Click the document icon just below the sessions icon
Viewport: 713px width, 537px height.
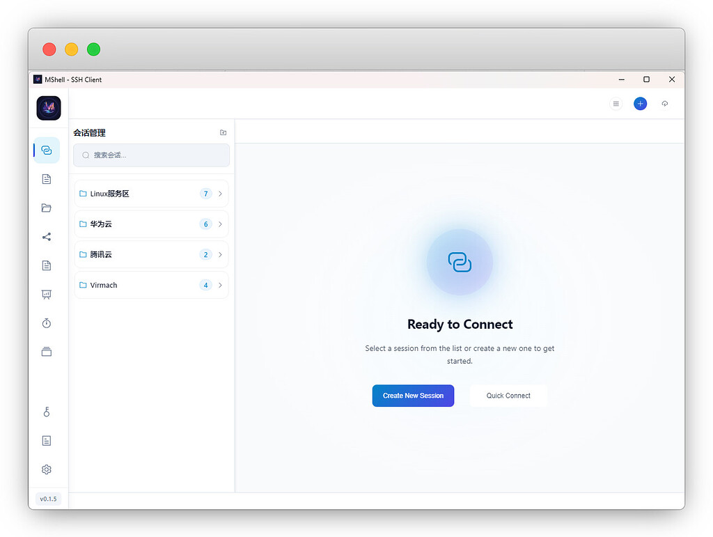[x=47, y=179]
